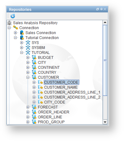Expand the ORDER_HEADER table node
Screen dimensions: 124x141
pyautogui.click(x=28, y=112)
